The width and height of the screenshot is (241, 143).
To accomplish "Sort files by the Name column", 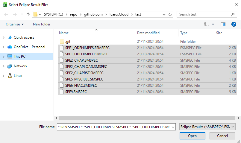I will click(96, 33).
